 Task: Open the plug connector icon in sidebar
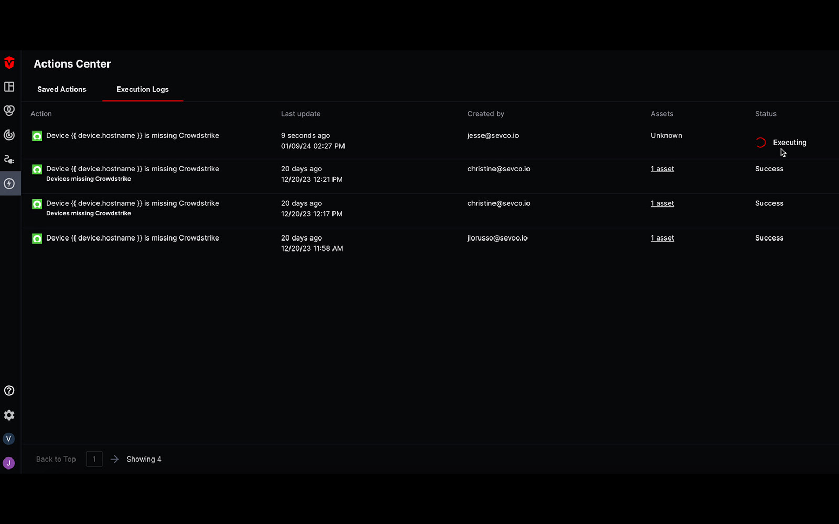click(x=9, y=159)
